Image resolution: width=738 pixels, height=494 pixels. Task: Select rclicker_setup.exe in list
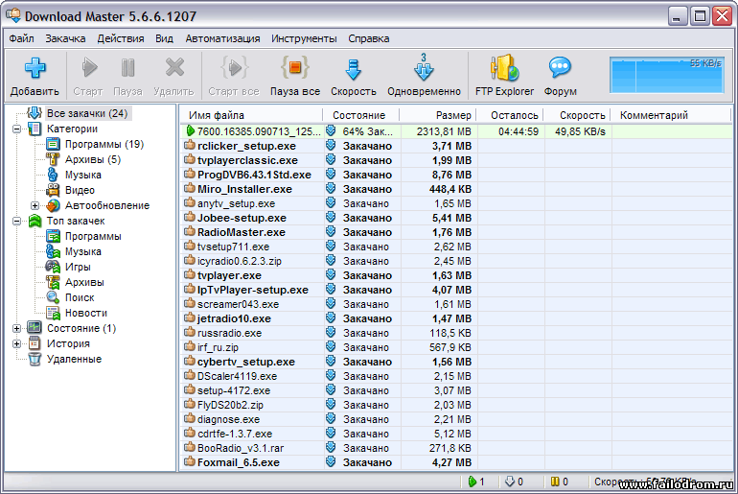click(456, 146)
